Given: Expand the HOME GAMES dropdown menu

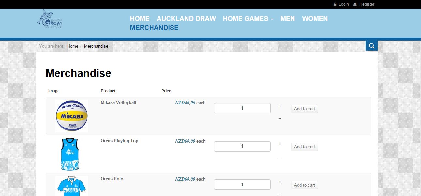Looking at the screenshot, I should coord(248,19).
